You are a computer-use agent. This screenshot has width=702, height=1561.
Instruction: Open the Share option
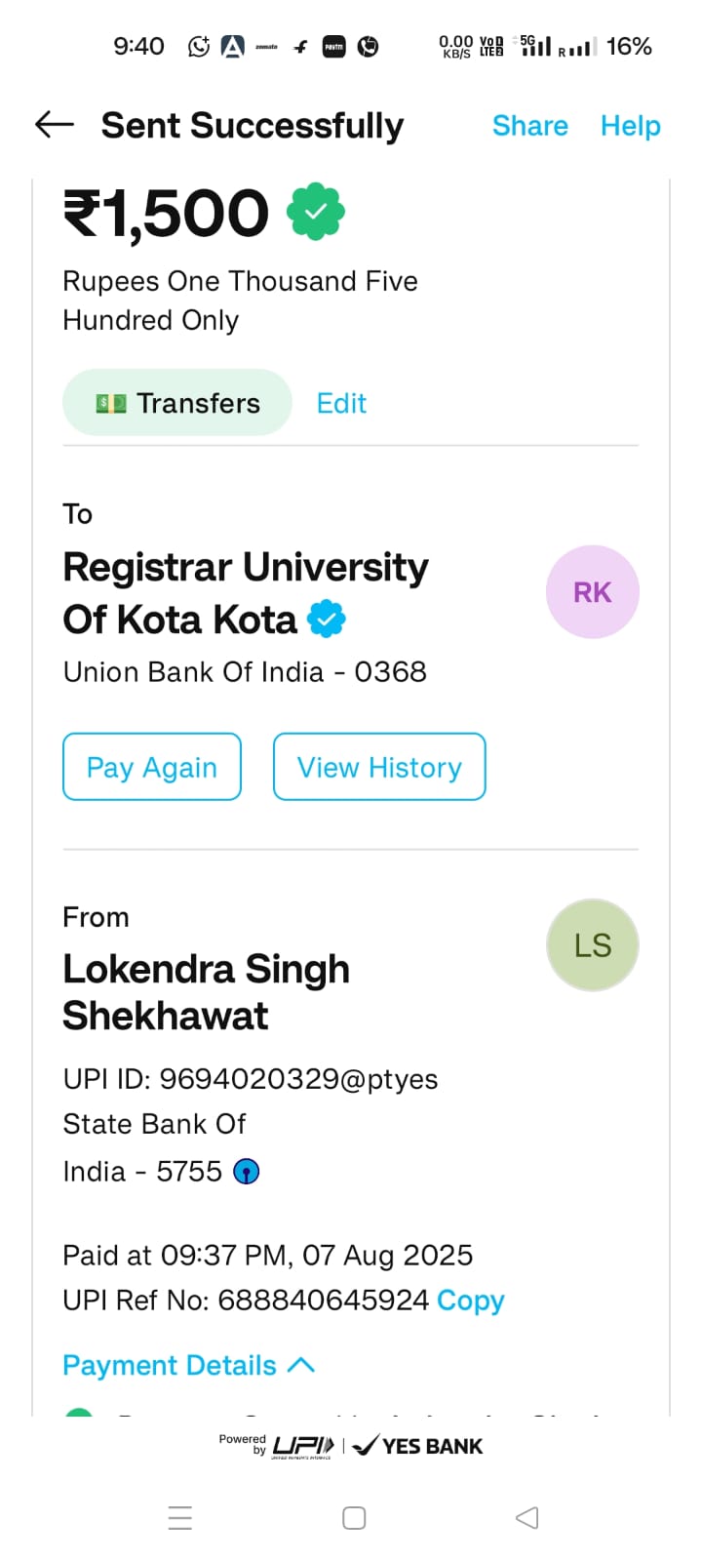(529, 126)
